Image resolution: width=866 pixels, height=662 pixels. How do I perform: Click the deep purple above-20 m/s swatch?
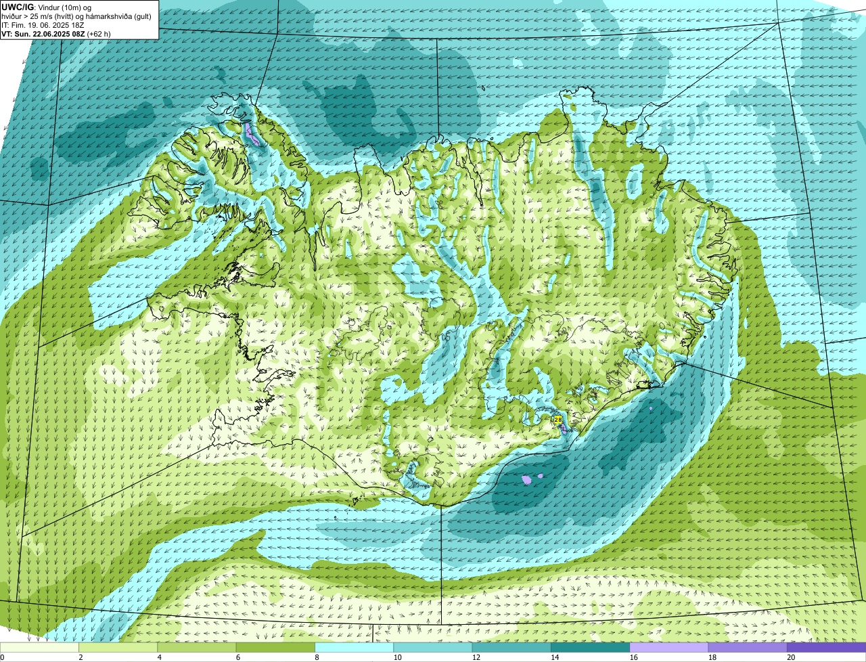(827, 648)
